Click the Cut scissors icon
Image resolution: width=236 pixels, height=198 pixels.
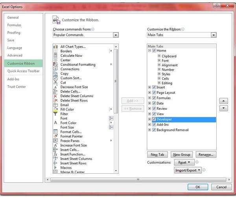click(x=55, y=82)
